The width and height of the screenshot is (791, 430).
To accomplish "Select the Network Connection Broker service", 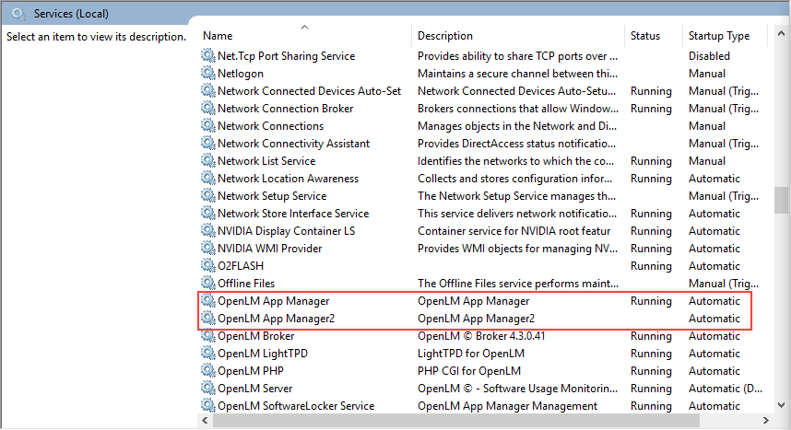I will 286,109.
